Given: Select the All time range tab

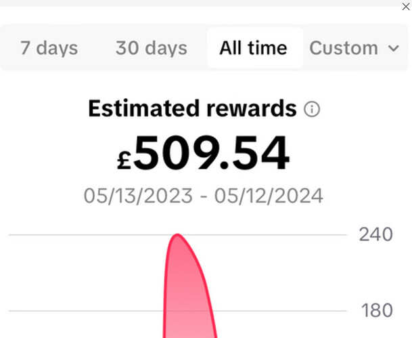Looking at the screenshot, I should point(254,48).
